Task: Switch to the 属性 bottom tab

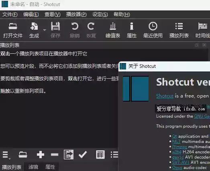Action: pos(50,167)
